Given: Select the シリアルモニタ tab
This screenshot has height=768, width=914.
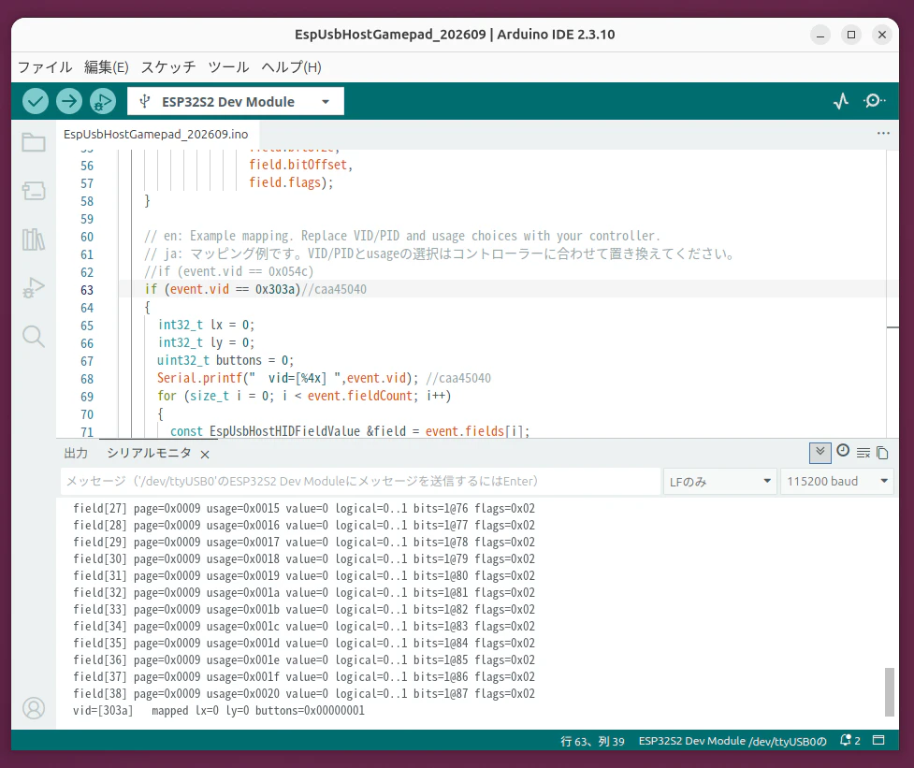Looking at the screenshot, I should pos(149,454).
